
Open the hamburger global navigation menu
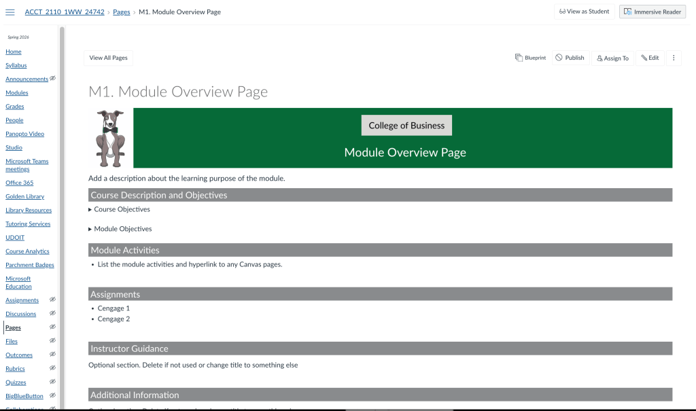point(10,12)
